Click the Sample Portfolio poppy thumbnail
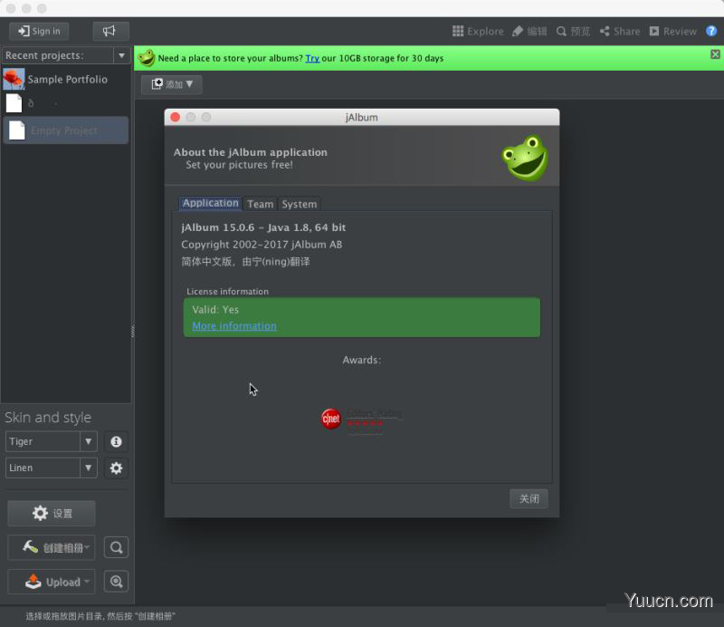The image size is (724, 627). [14, 79]
